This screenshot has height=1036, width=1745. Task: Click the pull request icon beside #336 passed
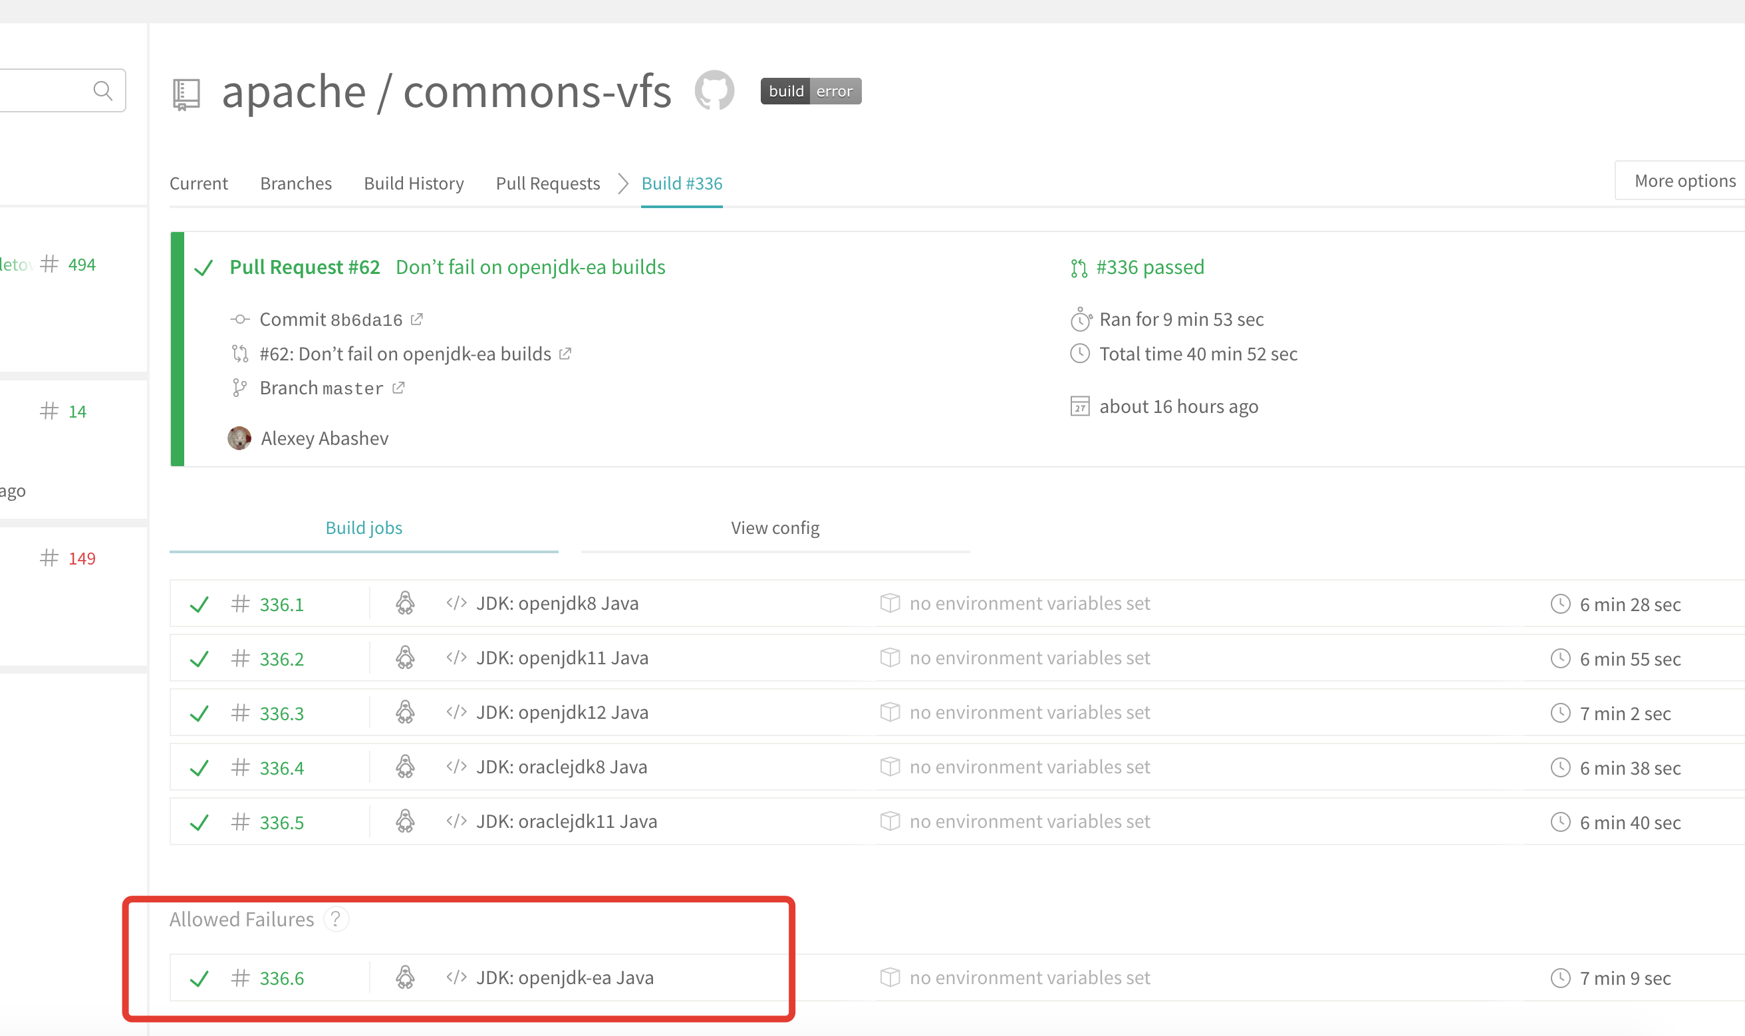pos(1079,268)
